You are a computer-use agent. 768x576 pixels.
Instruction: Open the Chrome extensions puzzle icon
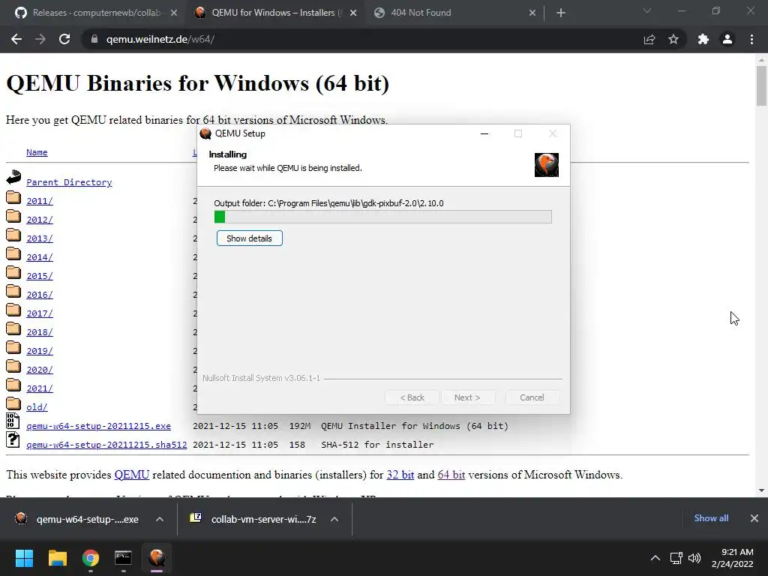tap(703, 39)
